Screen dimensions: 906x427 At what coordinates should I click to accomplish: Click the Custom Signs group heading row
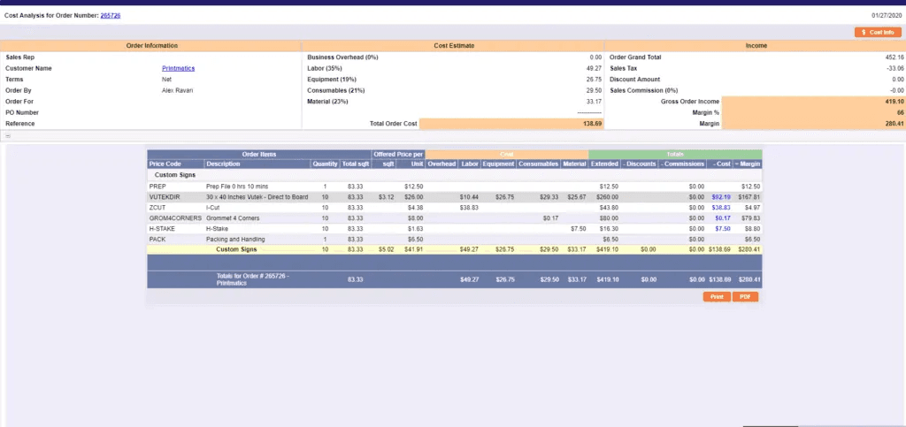tap(455, 175)
